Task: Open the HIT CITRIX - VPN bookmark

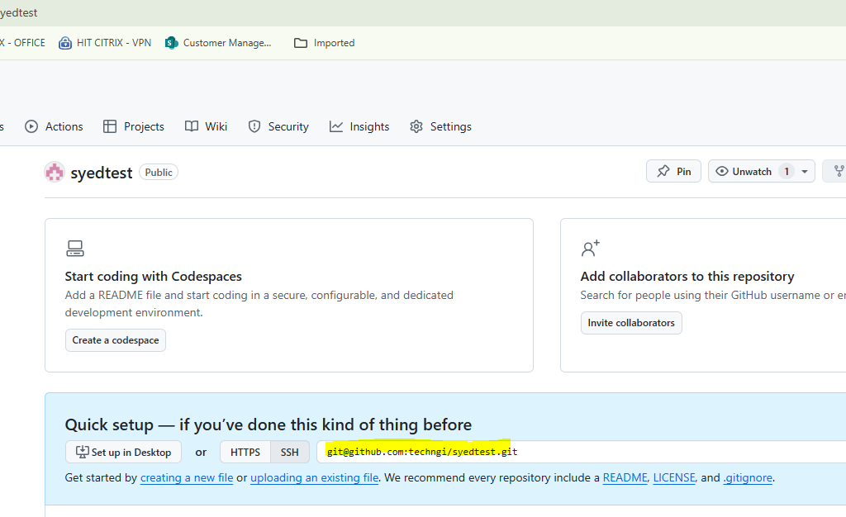Action: [105, 43]
